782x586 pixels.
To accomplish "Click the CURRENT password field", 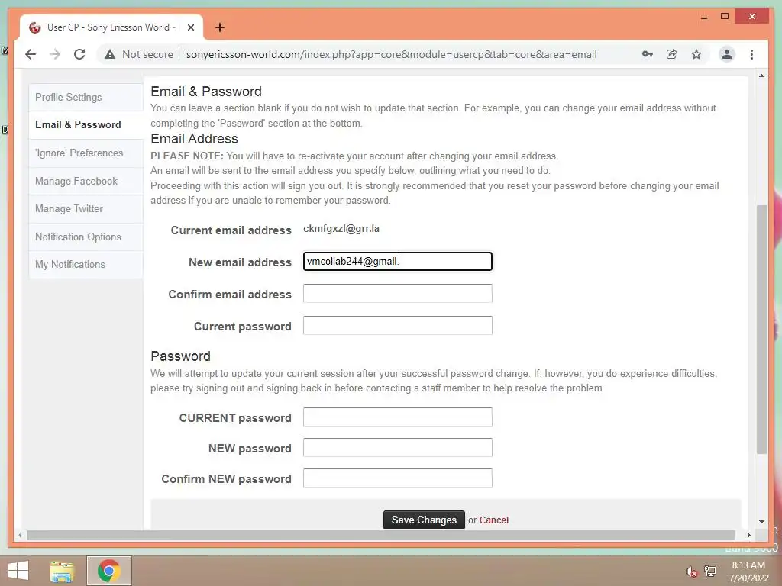I will coord(397,417).
